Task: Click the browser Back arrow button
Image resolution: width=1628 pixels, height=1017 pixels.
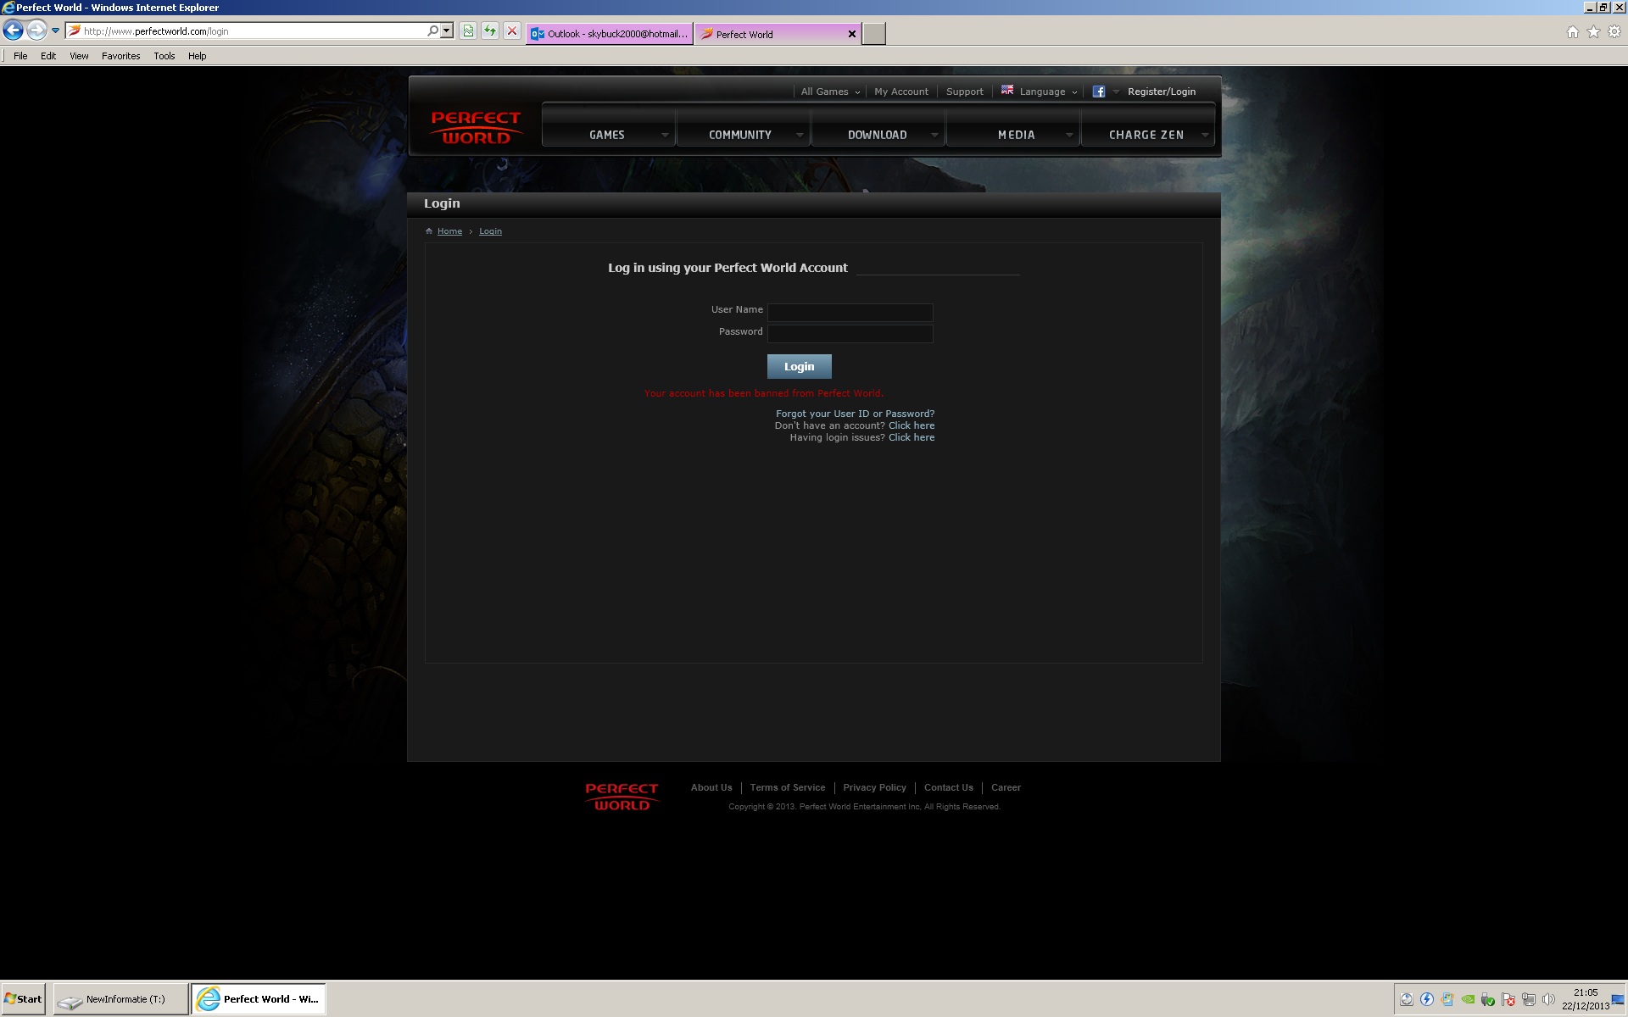Action: (x=13, y=31)
